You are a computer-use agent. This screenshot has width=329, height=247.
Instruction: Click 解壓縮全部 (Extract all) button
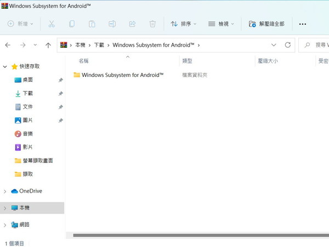point(266,24)
